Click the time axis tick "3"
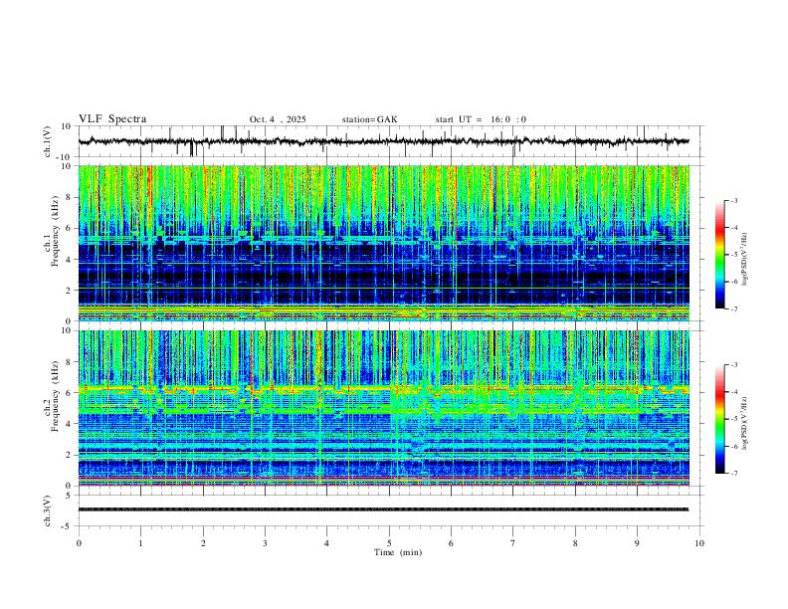The width and height of the screenshot is (788, 609). click(x=265, y=543)
